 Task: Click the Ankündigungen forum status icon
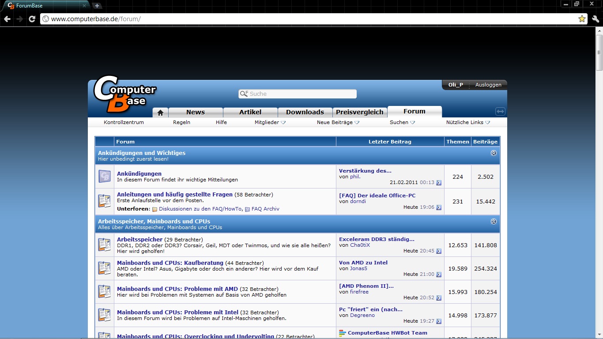click(105, 177)
